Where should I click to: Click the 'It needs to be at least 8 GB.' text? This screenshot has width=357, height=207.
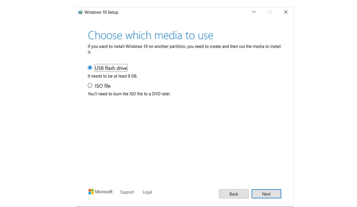point(112,76)
